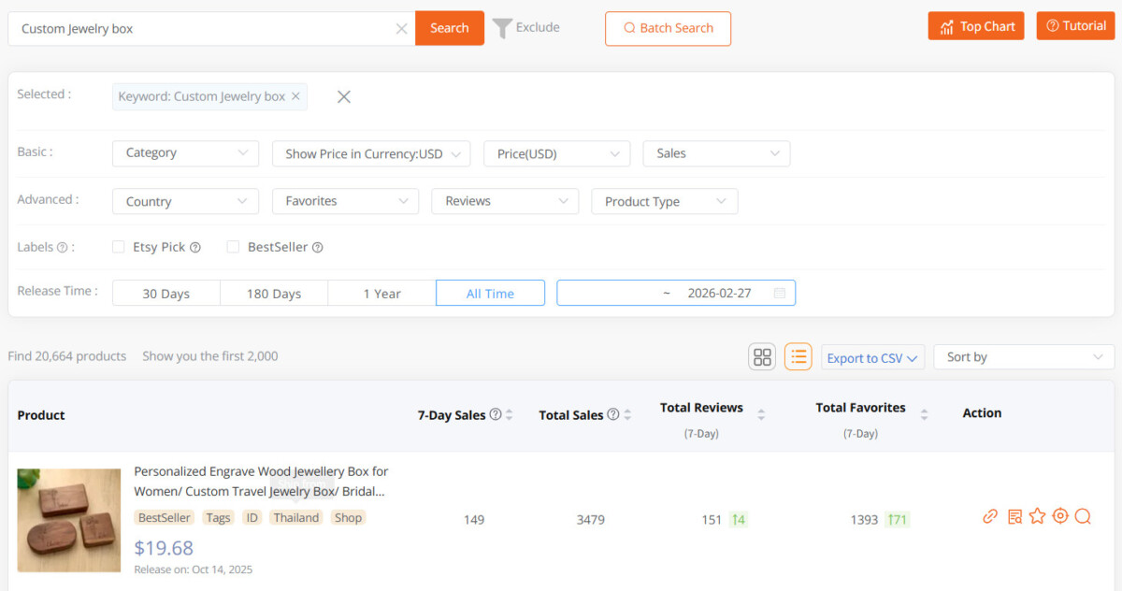Click the magnifier icon in Action column

click(x=1083, y=516)
